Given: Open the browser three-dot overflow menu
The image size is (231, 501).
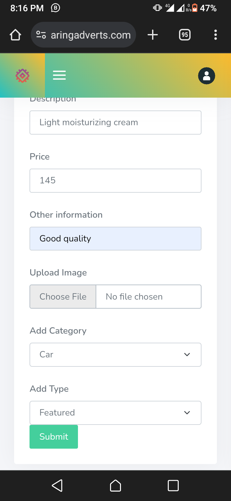Looking at the screenshot, I should [216, 35].
